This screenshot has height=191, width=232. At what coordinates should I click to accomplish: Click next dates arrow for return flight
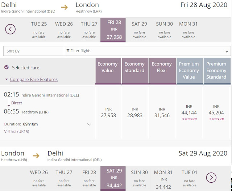pos(211,178)
